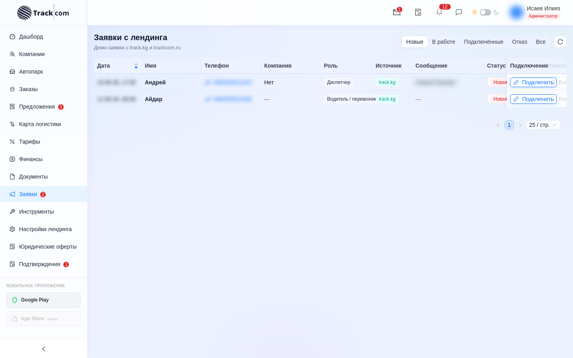Screen dimensions: 573x358
Task: Select page 1 in pagination
Action: click(x=509, y=125)
